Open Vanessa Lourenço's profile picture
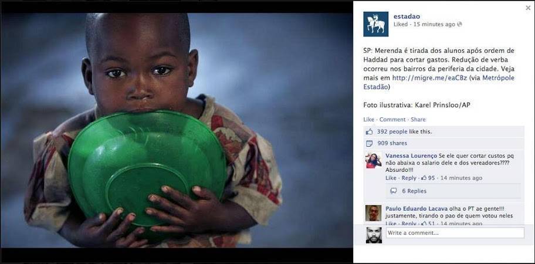 [373, 160]
